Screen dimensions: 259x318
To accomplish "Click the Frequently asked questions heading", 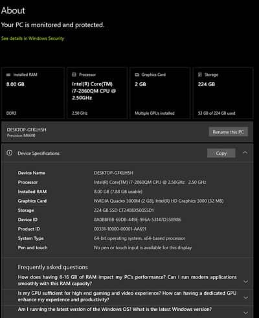I will click(52, 267).
